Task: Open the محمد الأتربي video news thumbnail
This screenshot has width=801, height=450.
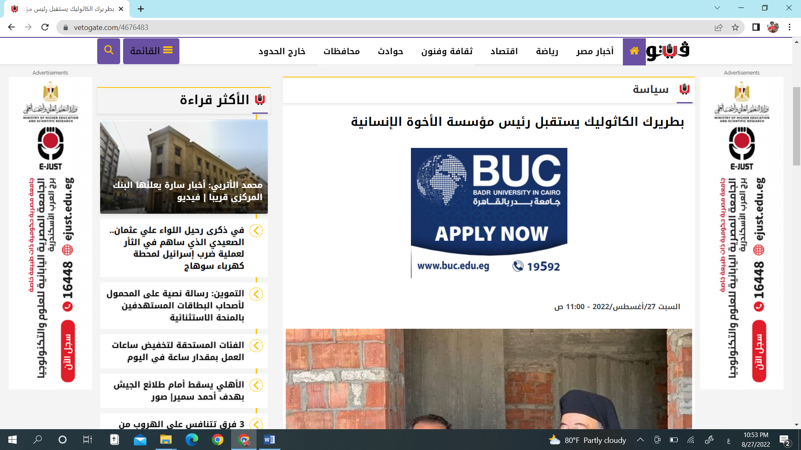Action: [x=184, y=167]
